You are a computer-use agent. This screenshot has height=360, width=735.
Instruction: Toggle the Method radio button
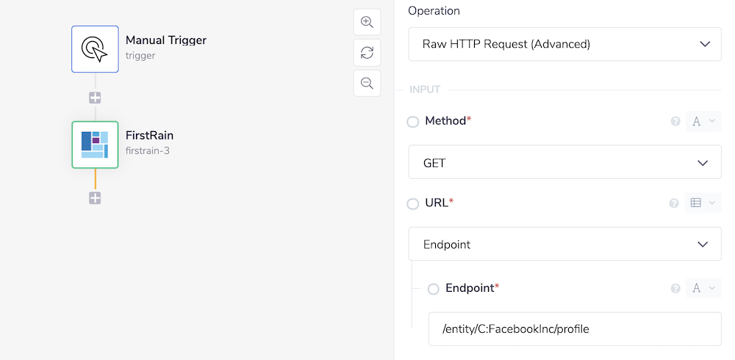413,122
